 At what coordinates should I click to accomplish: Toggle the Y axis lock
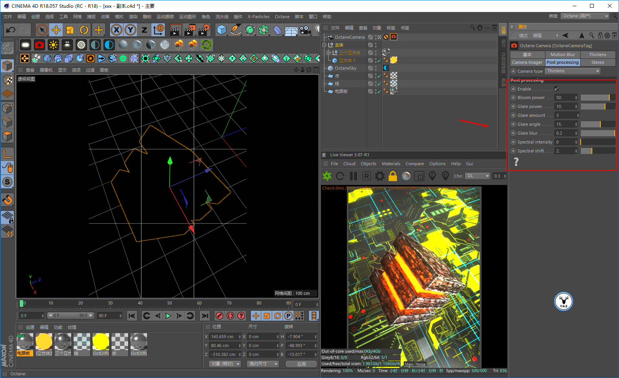(130, 30)
